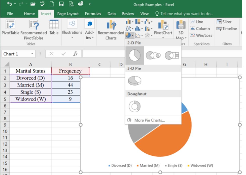Create a new blank workbook icon

52,4
